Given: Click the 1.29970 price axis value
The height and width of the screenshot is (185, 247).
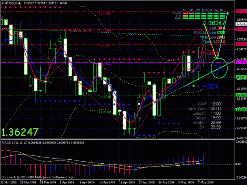Looking at the screenshot, I should tap(241, 118).
